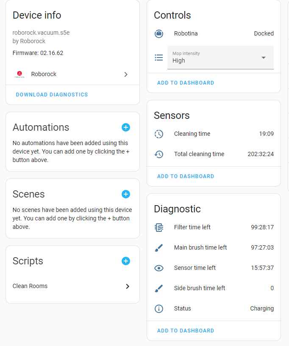Select the vacuum icon next to Robotina
This screenshot has height=346, width=289.
click(x=158, y=33)
